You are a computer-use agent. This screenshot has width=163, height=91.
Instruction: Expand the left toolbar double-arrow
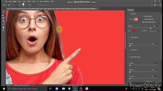point(2,8)
